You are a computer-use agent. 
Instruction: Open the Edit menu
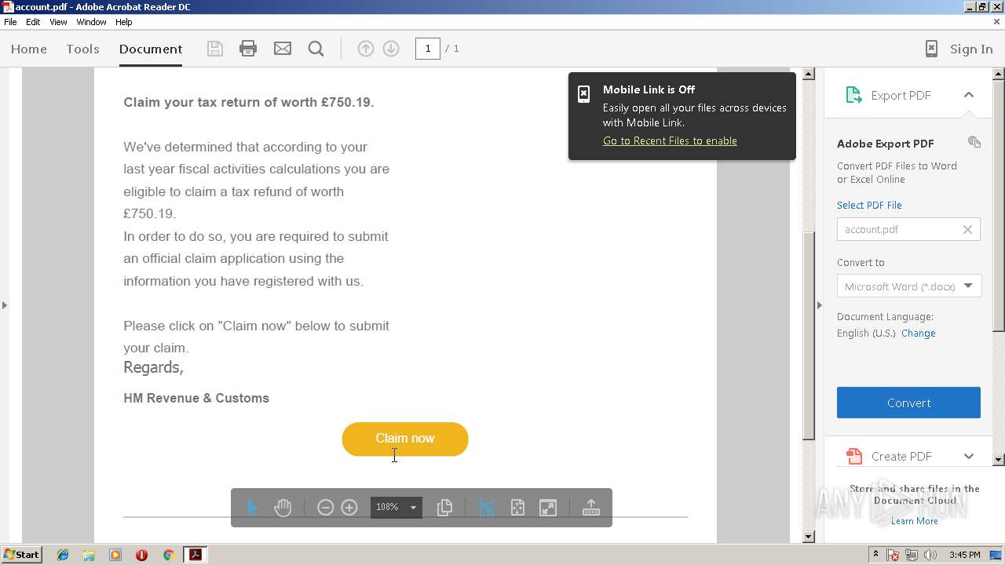(33, 22)
